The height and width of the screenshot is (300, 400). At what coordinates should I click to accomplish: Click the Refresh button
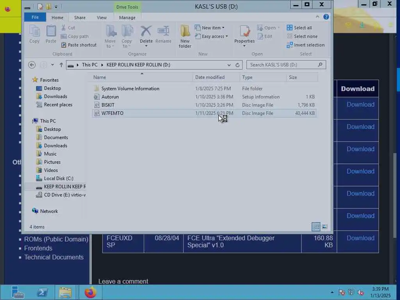point(237,65)
